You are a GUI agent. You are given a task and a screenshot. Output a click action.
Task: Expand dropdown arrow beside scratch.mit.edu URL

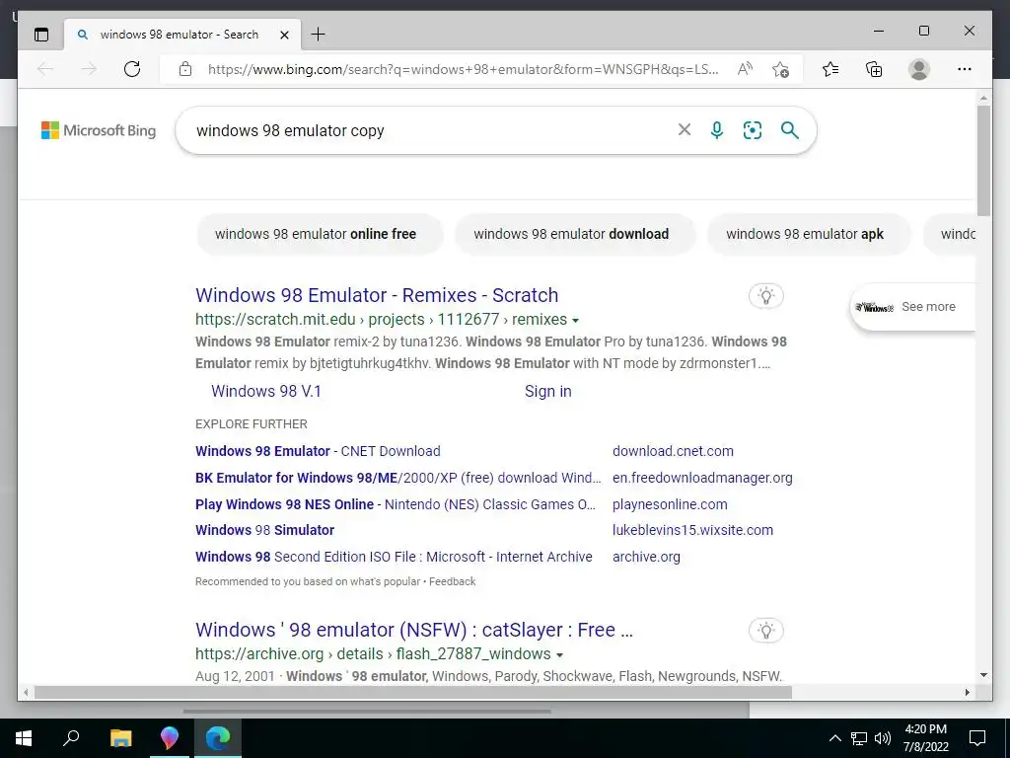(575, 321)
